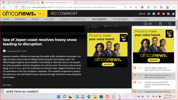Screen dimensions: 178x100
Task: Close the ad in right sidebar
Action: (173, 30)
